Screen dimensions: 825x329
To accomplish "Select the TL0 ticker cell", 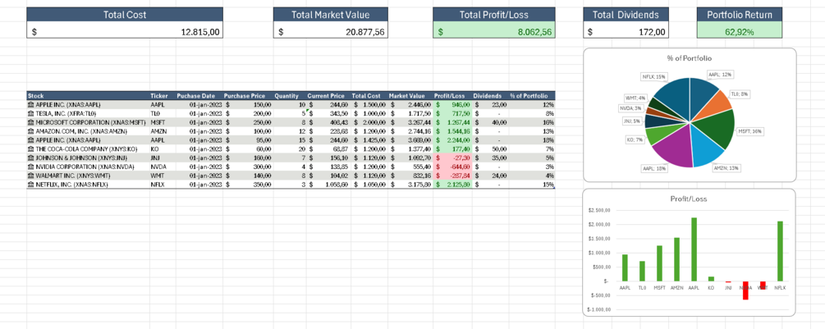I will point(162,113).
